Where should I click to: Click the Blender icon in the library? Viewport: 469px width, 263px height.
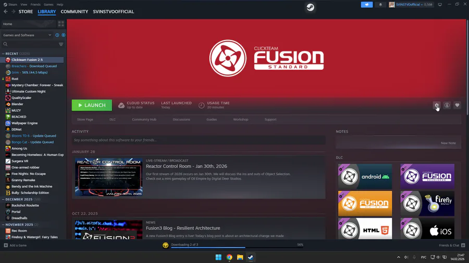[x=8, y=104]
